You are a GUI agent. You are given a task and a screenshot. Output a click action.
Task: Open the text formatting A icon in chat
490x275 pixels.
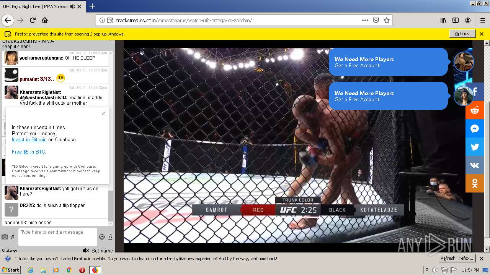(110, 237)
